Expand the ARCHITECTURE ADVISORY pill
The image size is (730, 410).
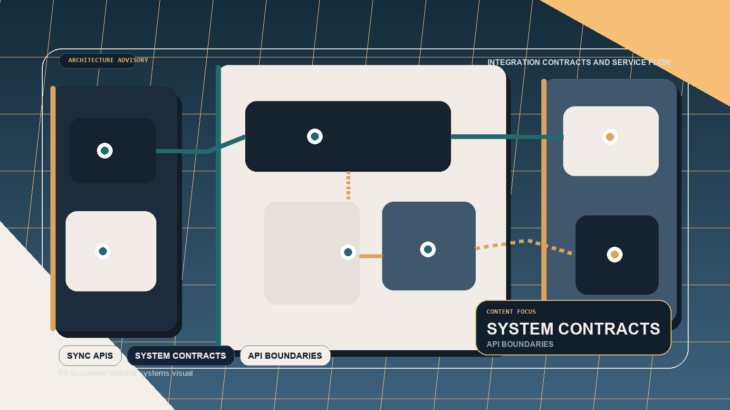click(x=97, y=61)
